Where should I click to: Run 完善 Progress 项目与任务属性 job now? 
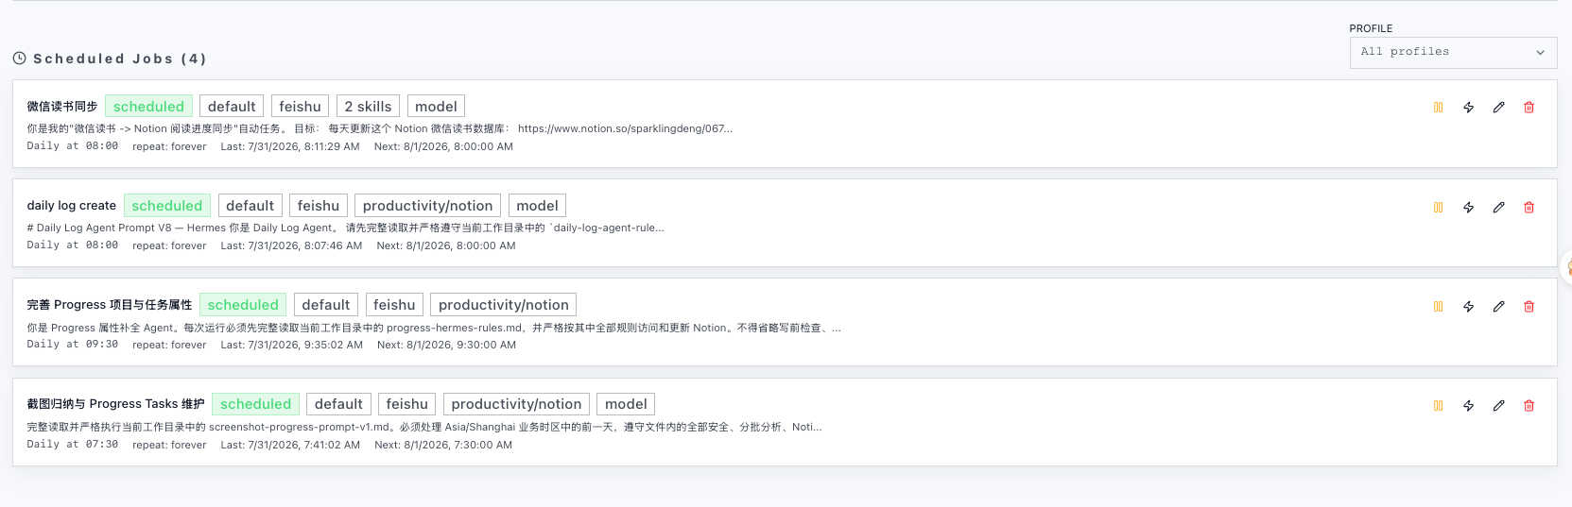1468,306
